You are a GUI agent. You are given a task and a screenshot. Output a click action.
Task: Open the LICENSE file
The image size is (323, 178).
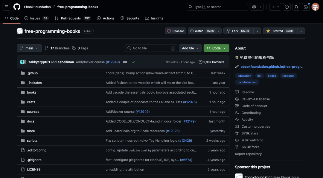[x=33, y=170]
